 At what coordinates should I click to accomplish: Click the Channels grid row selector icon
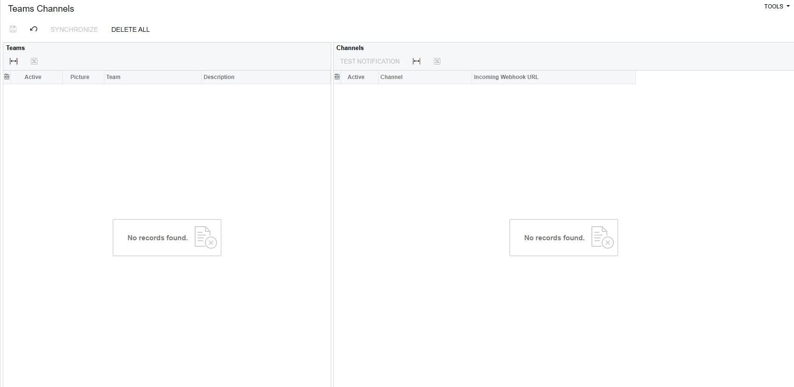(x=337, y=77)
